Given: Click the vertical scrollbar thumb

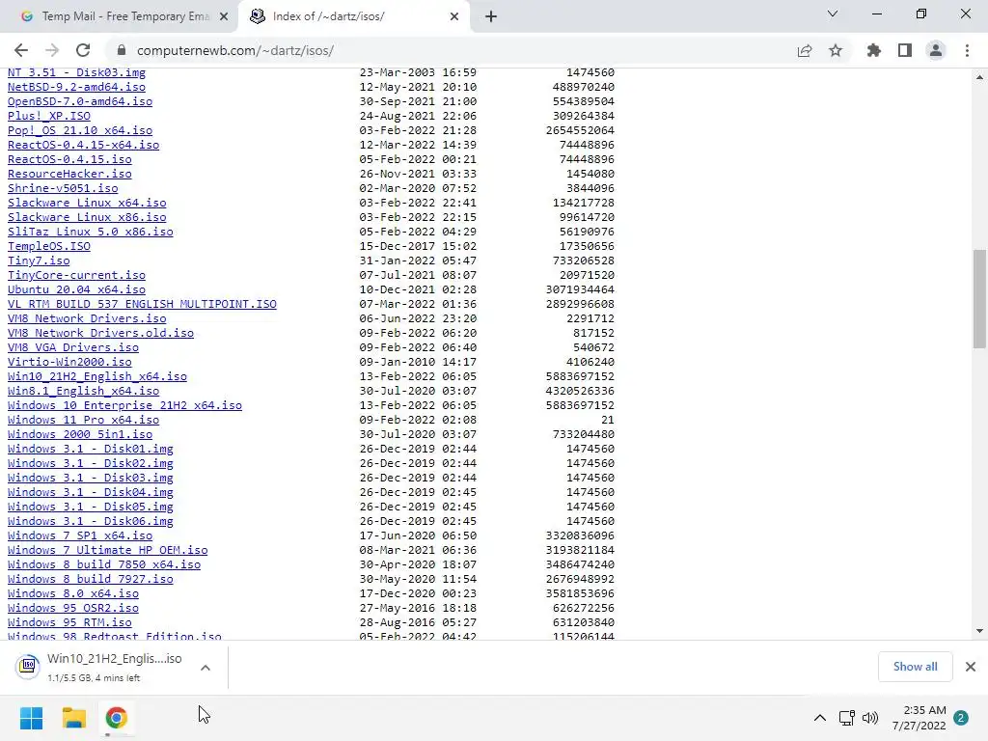Looking at the screenshot, I should coord(979,299).
